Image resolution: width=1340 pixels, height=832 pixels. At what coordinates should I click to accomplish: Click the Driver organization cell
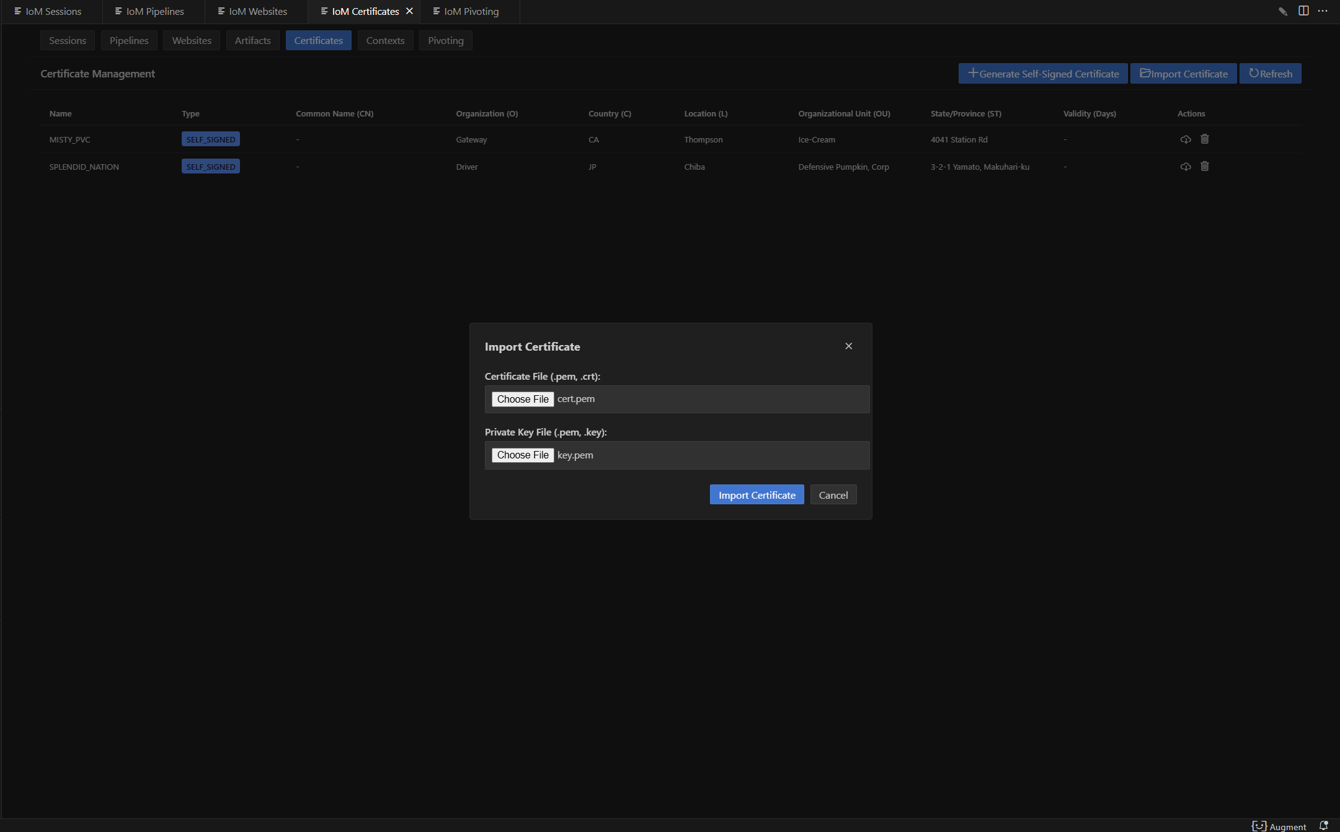(x=467, y=167)
